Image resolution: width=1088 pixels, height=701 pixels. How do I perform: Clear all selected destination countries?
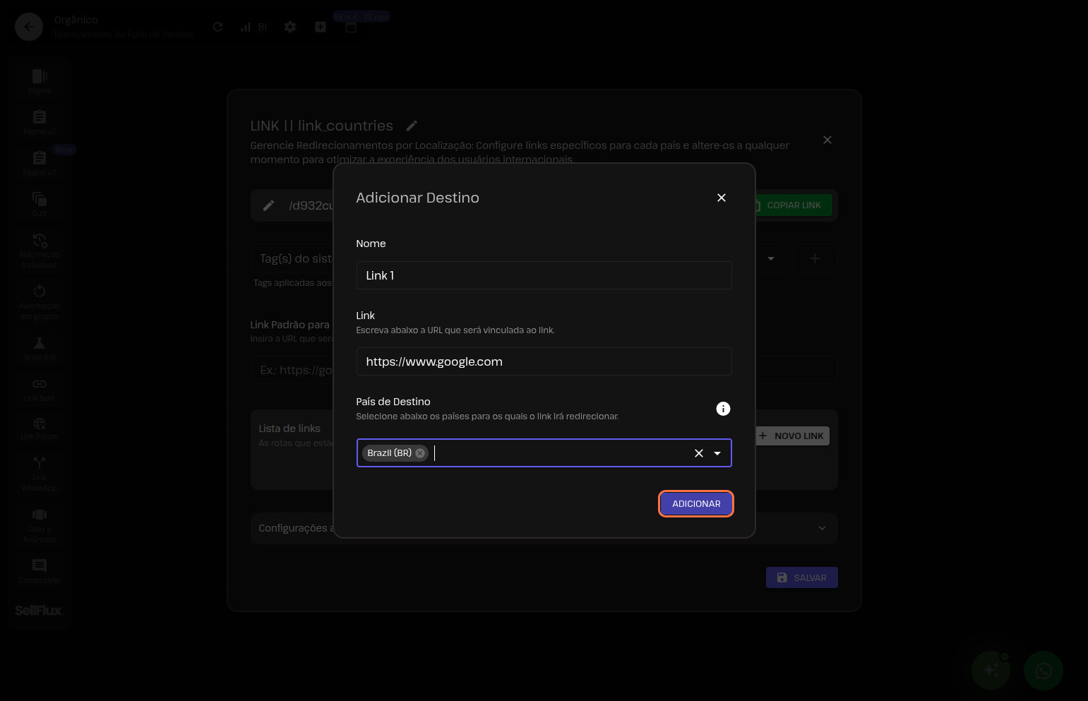point(698,453)
